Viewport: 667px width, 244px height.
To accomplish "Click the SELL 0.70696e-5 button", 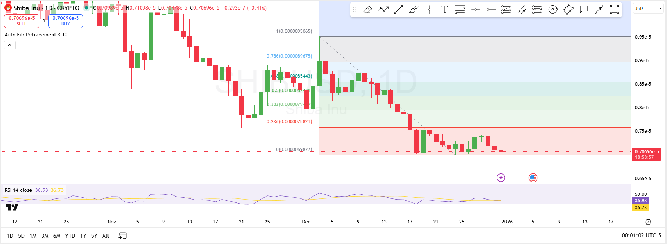I will [22, 21].
